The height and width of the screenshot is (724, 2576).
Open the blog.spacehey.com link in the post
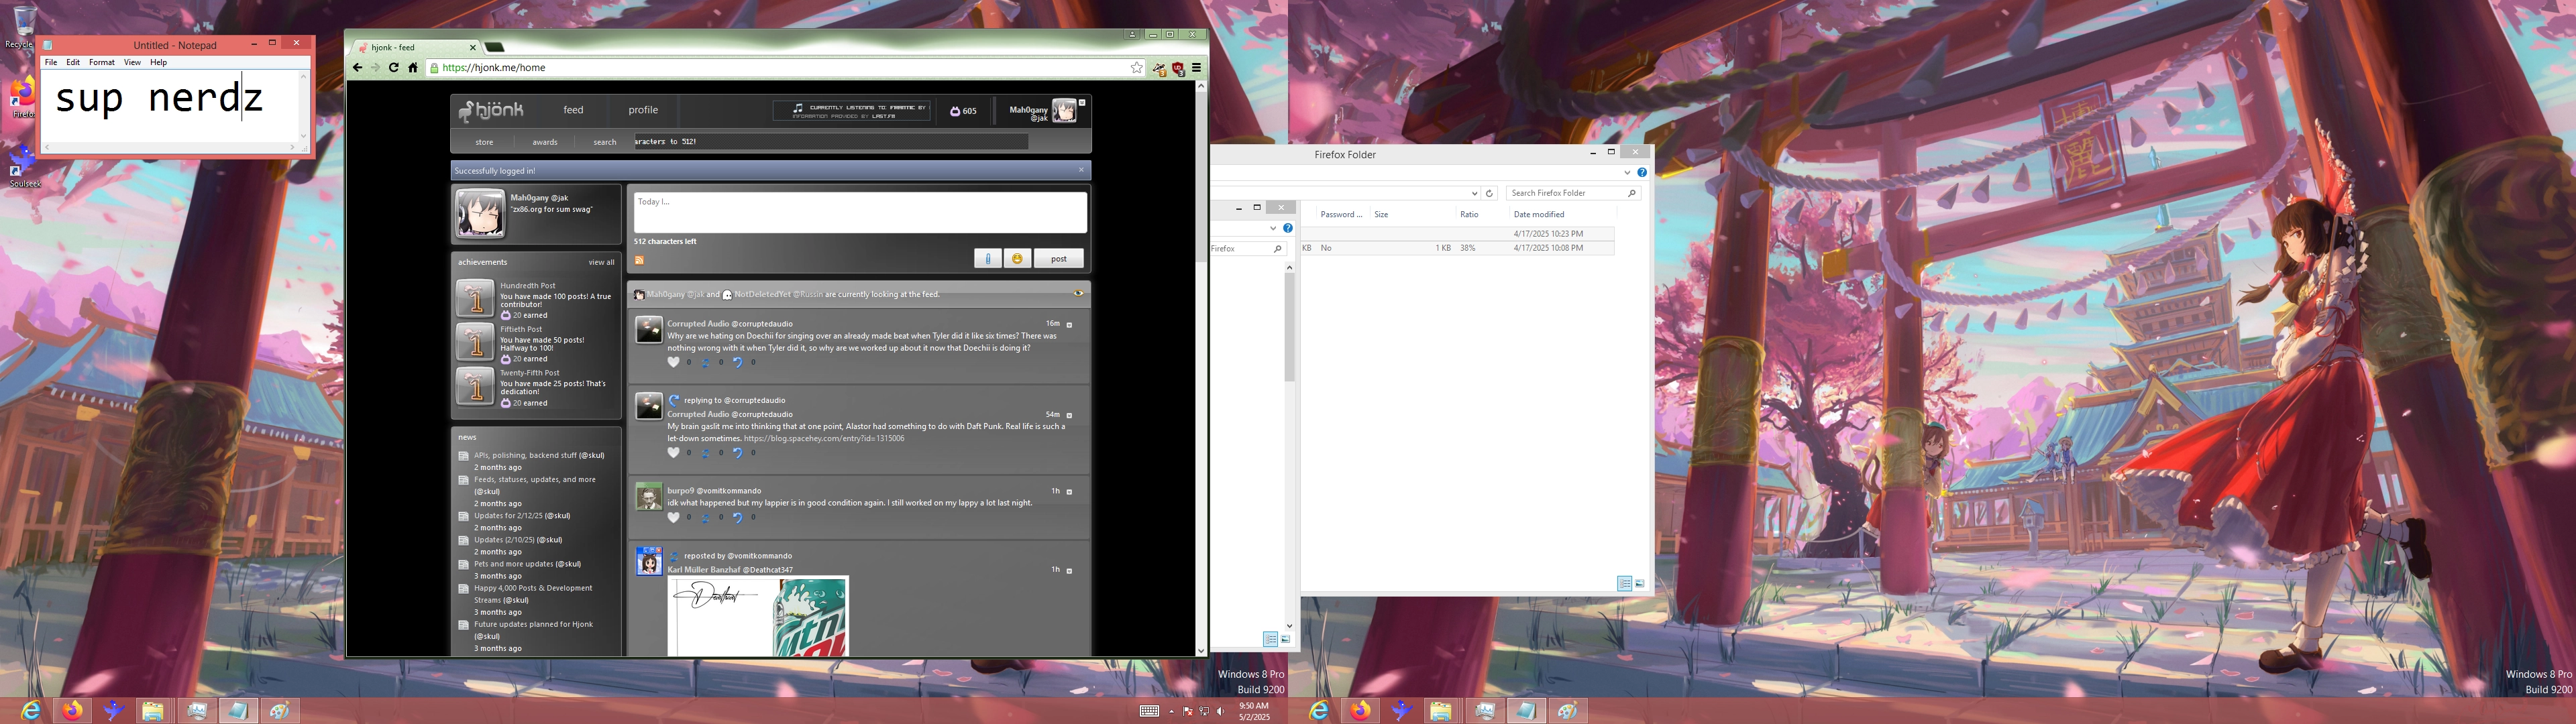coord(824,438)
